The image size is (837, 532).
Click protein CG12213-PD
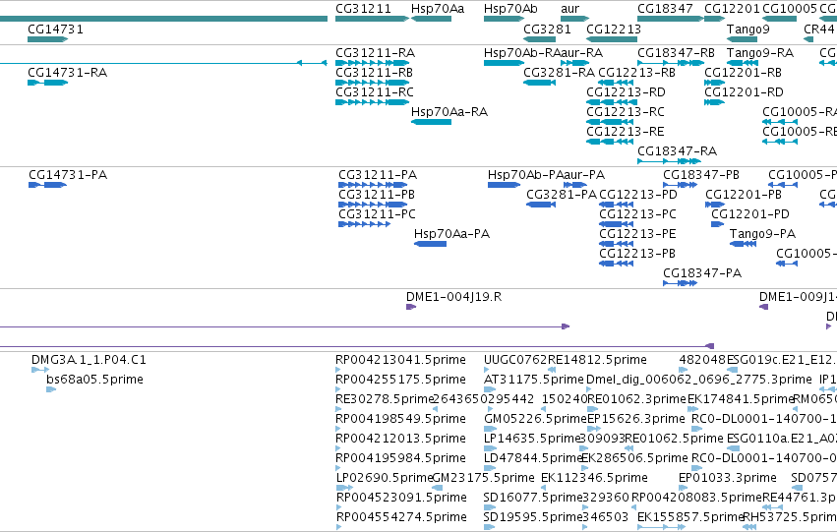[616, 205]
